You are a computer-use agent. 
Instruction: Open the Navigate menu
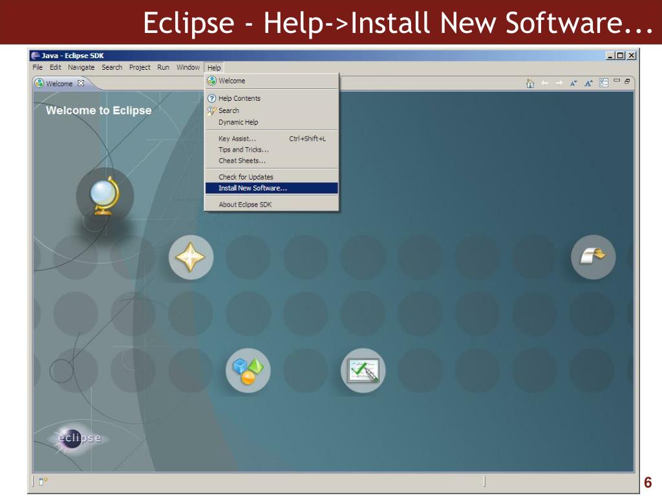point(81,67)
